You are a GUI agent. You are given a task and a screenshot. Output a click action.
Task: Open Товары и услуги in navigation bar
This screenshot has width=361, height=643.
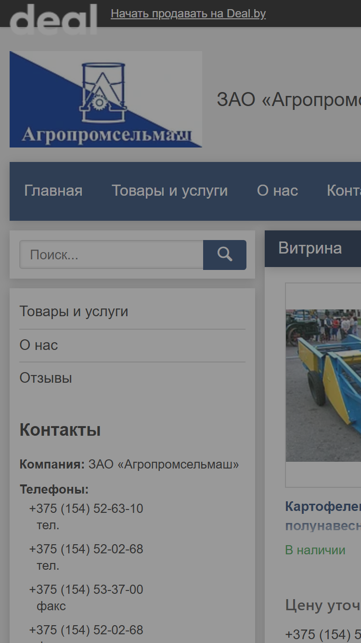[x=170, y=191]
